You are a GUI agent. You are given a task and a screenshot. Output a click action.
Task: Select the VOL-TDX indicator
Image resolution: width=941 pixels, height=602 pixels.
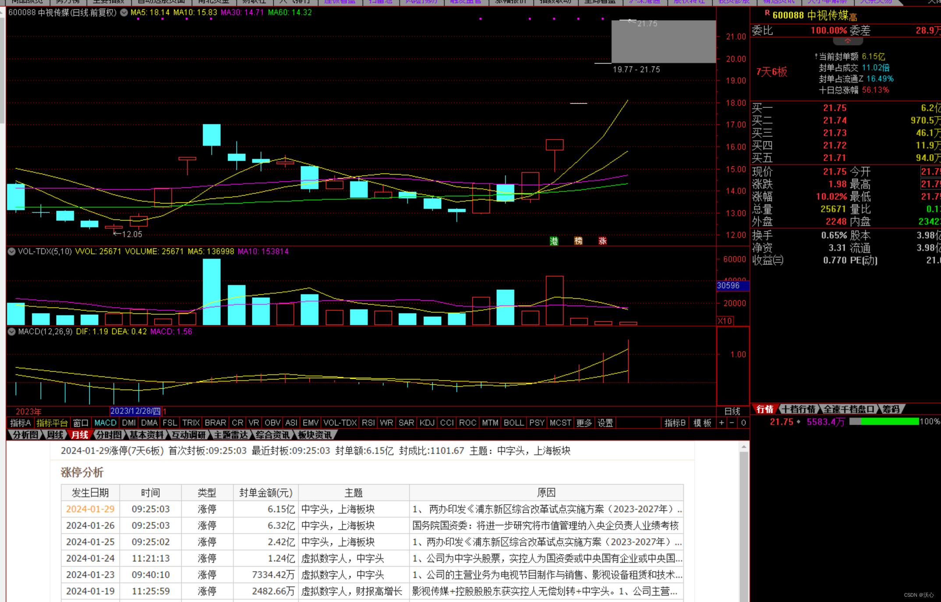(x=340, y=423)
